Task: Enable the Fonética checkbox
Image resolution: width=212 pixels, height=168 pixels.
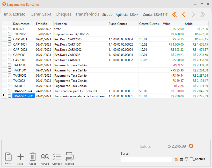Action: pos(192,159)
